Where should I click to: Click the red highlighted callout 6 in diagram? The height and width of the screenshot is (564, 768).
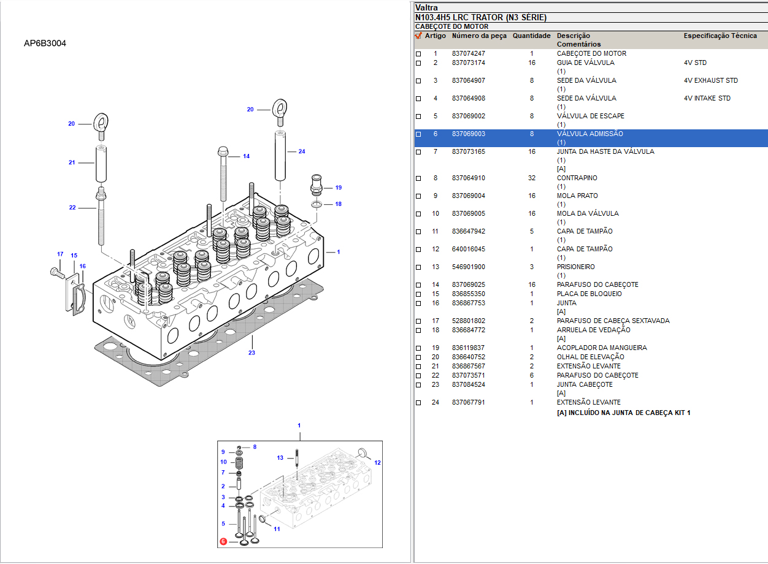[223, 541]
